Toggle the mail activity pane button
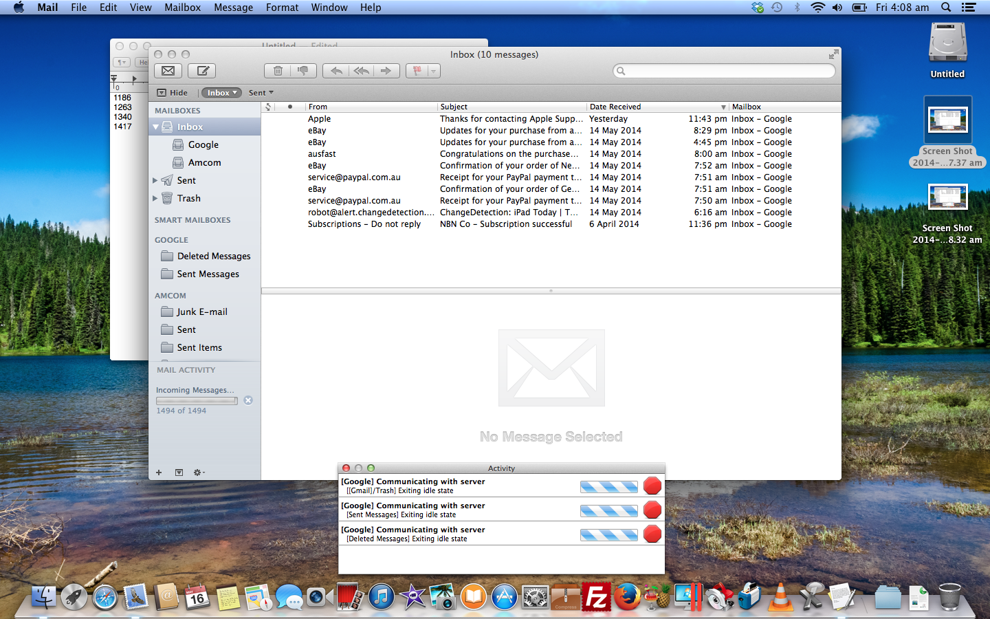Screen dimensions: 990x619 179,473
